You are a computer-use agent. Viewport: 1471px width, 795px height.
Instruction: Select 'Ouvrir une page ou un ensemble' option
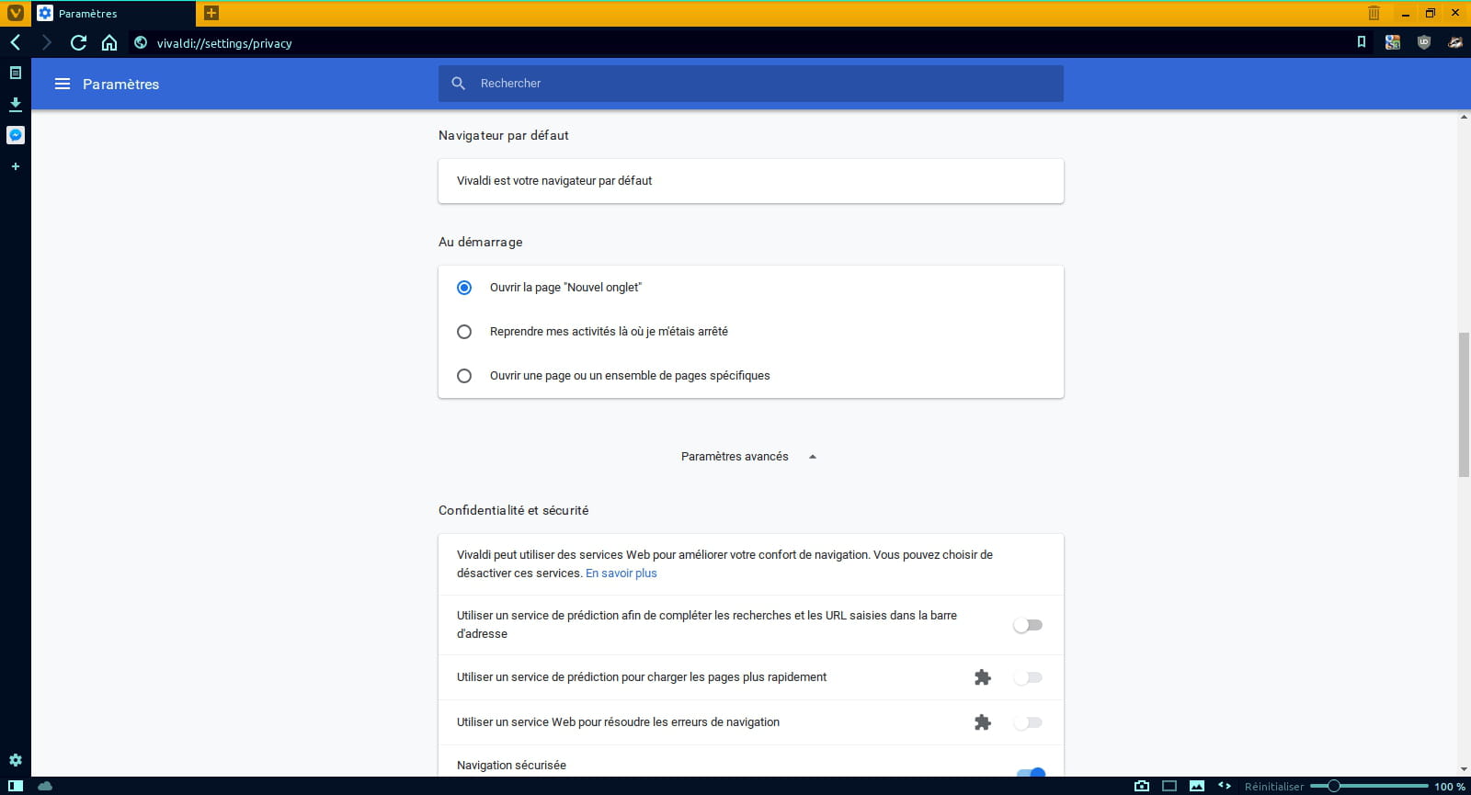tap(464, 376)
